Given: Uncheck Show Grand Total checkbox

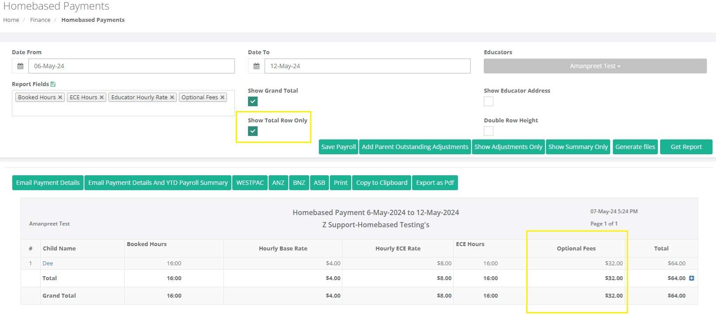Looking at the screenshot, I should click(x=253, y=101).
